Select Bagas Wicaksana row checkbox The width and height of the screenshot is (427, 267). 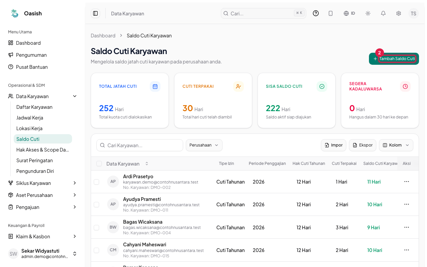96,227
